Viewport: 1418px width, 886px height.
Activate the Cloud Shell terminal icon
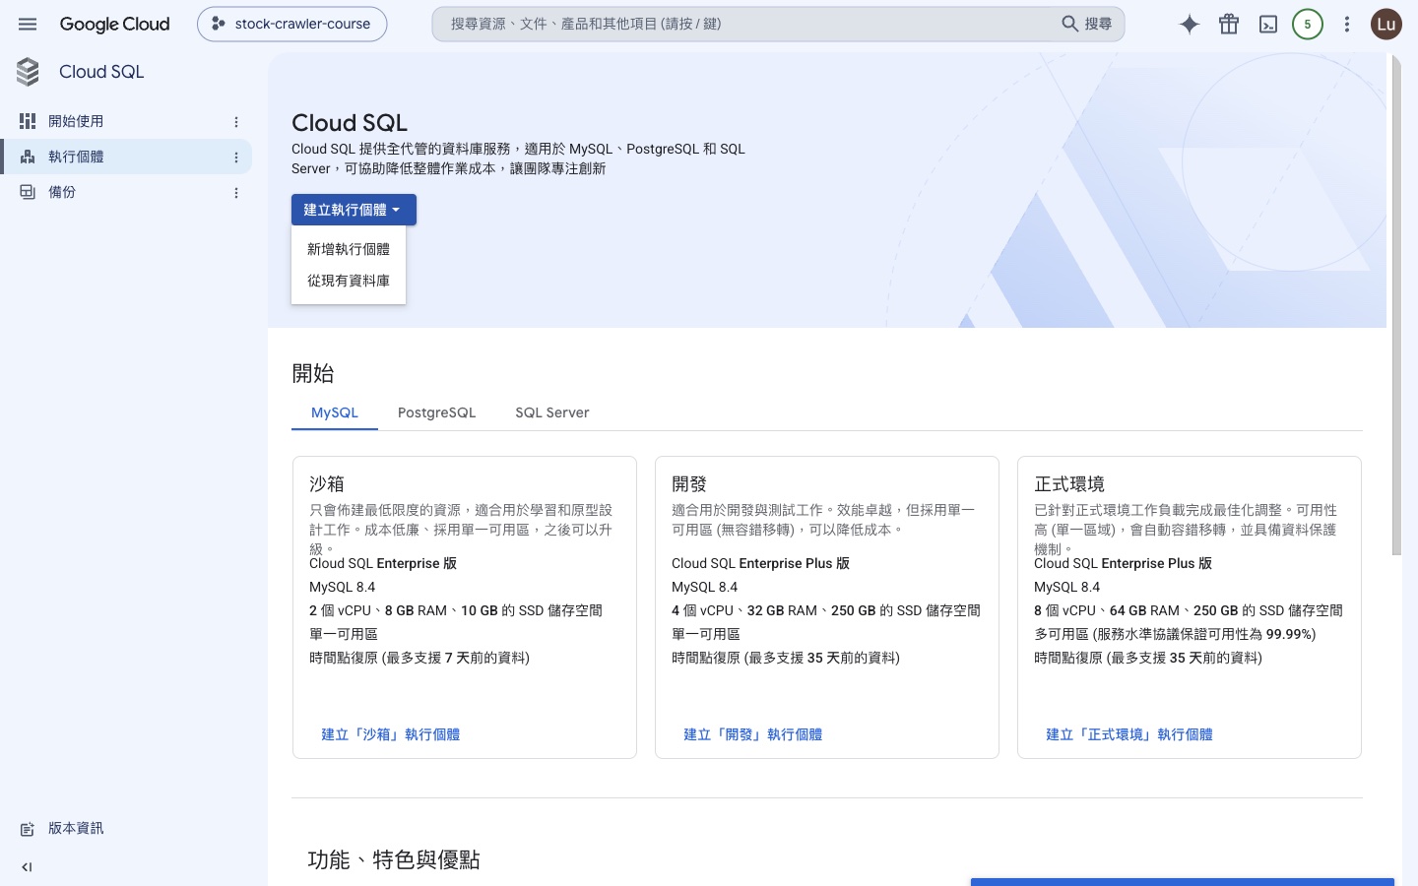point(1268,24)
